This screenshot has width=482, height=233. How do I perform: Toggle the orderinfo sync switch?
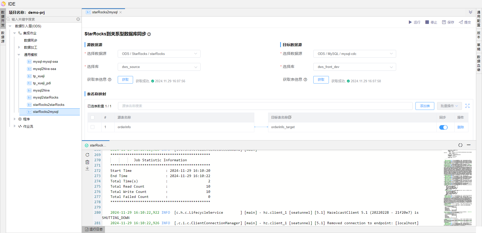click(x=443, y=127)
